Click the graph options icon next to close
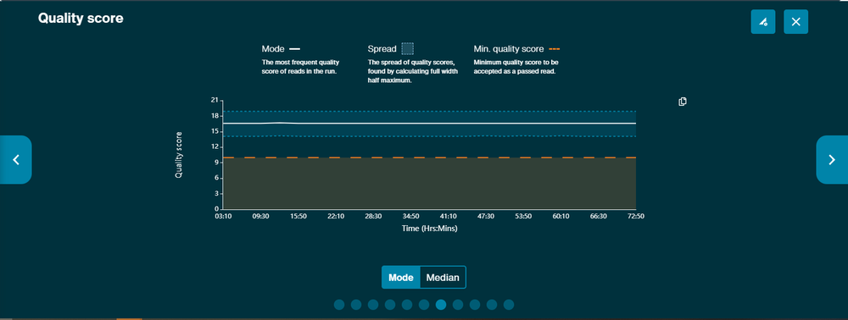The width and height of the screenshot is (848, 320). coord(763,21)
